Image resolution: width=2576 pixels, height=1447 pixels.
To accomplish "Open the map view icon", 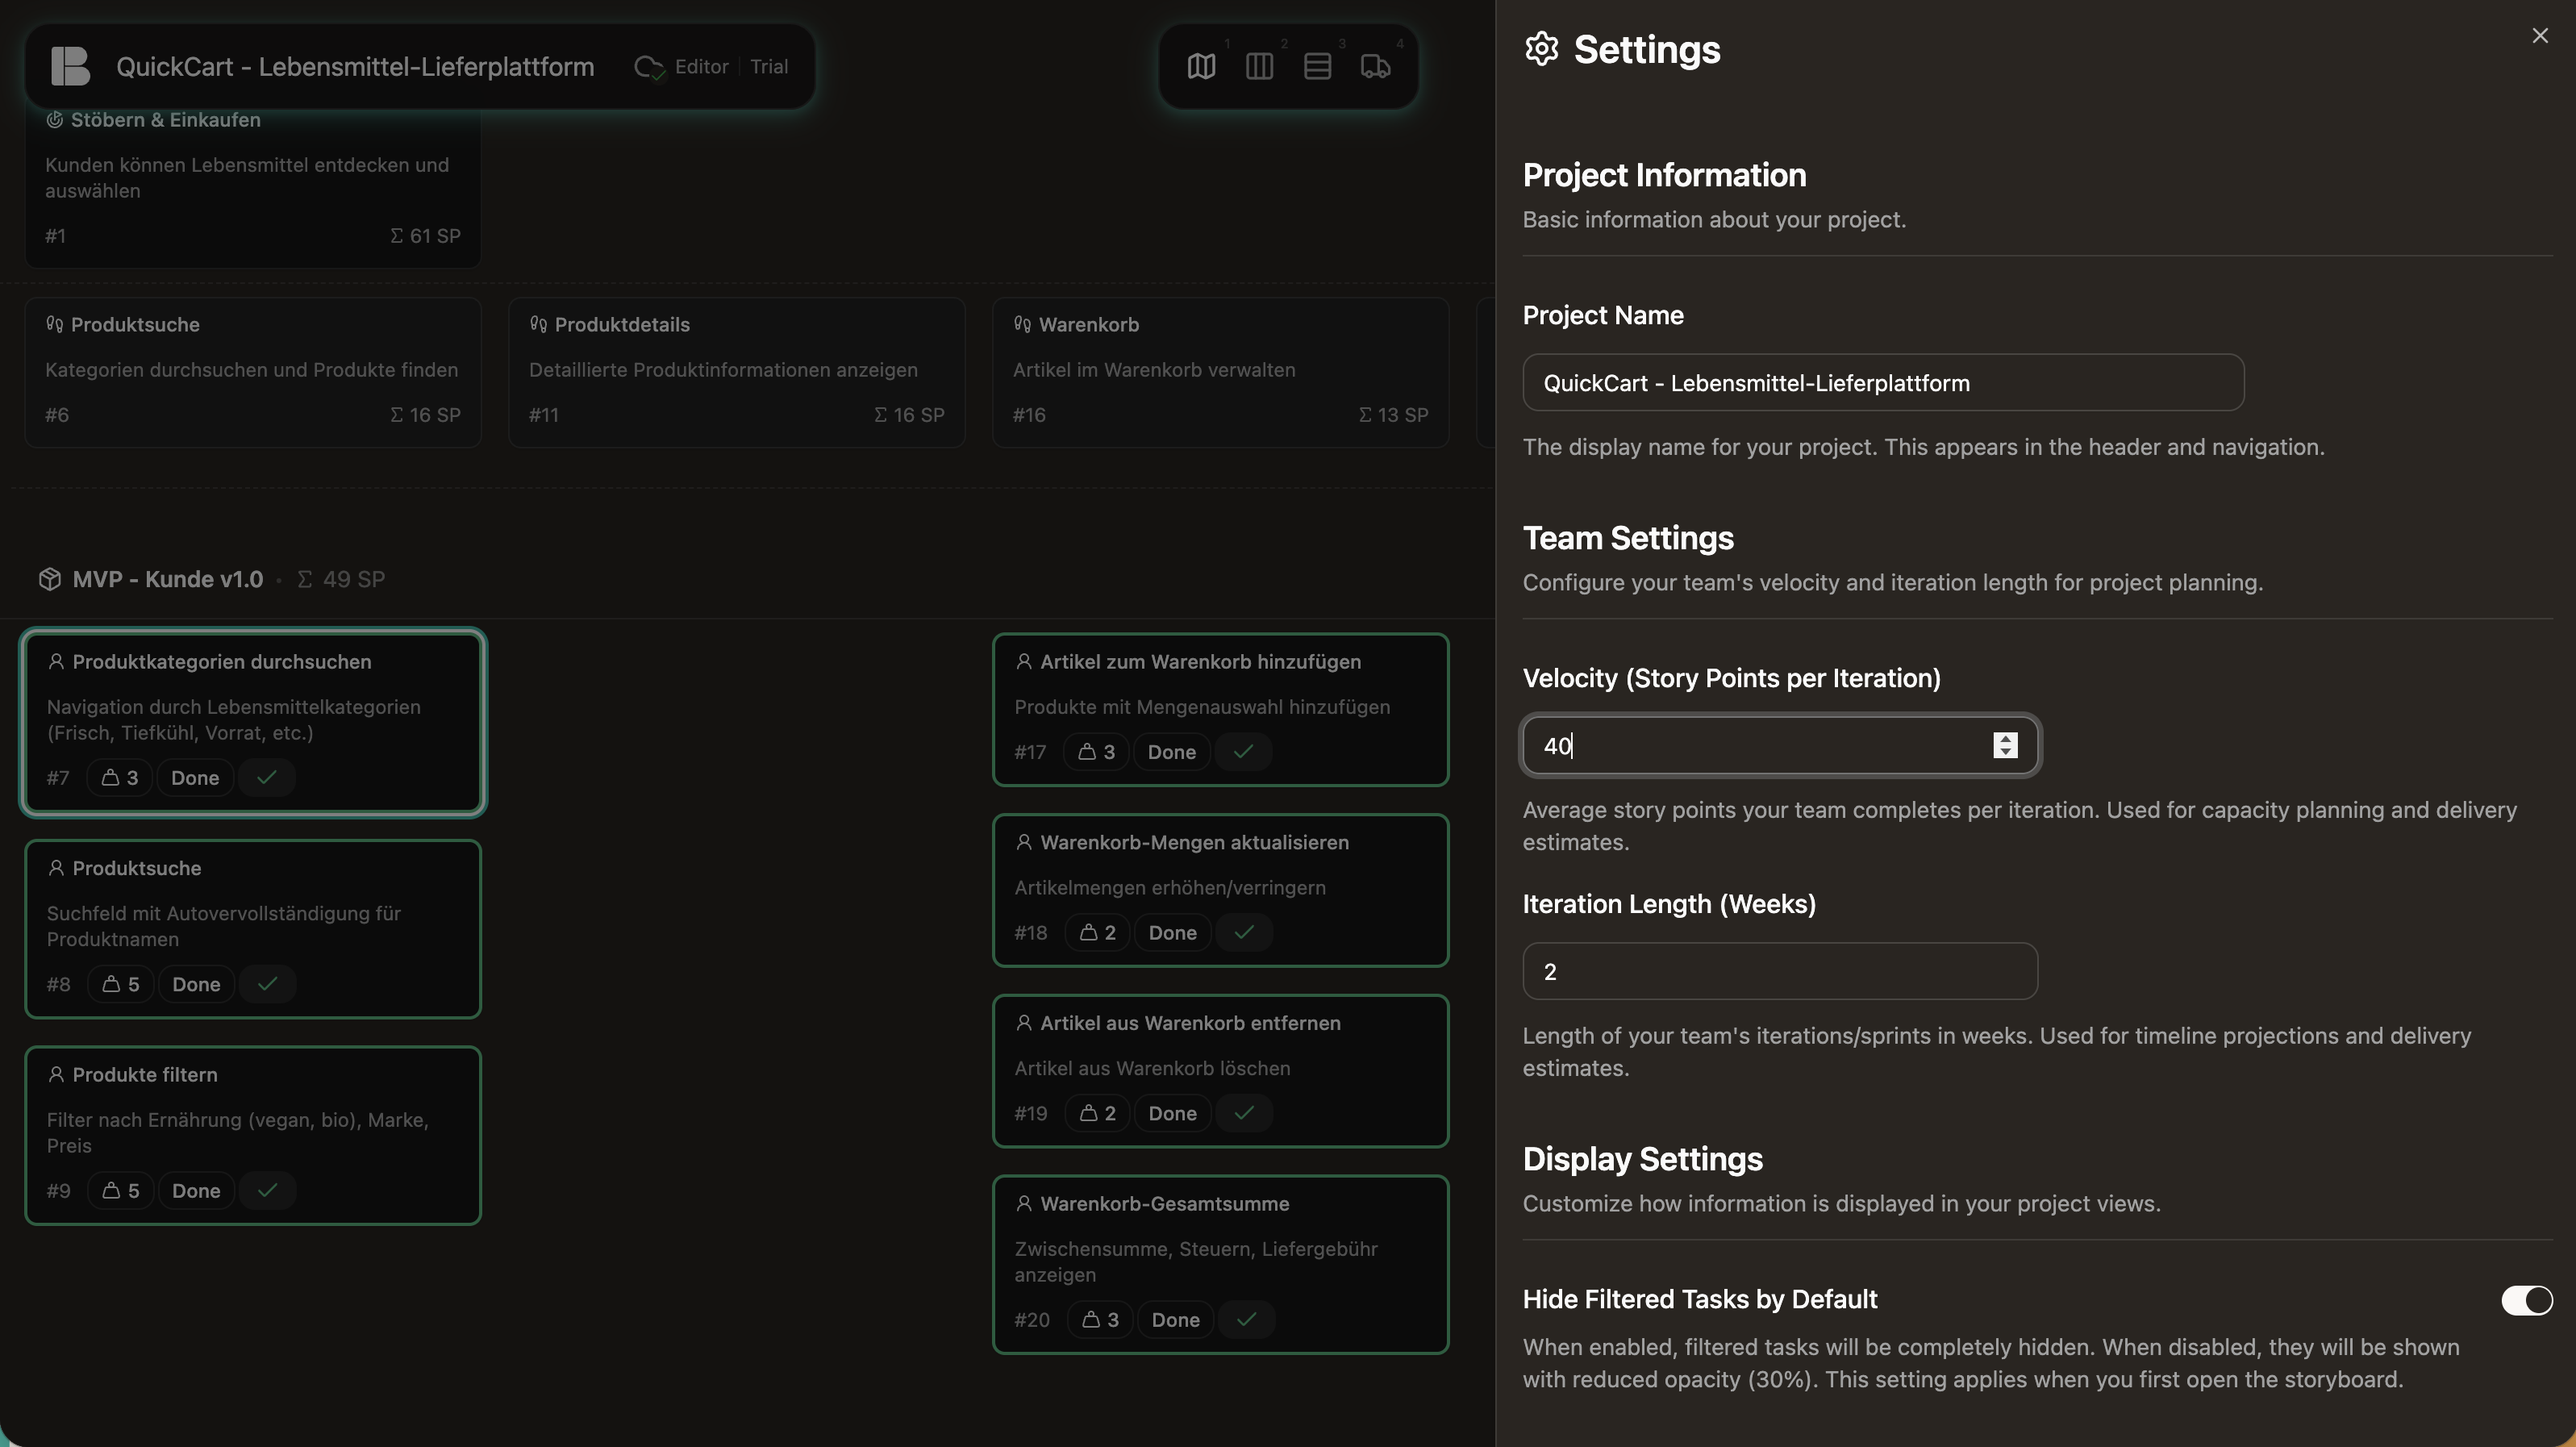I will click(x=1201, y=67).
